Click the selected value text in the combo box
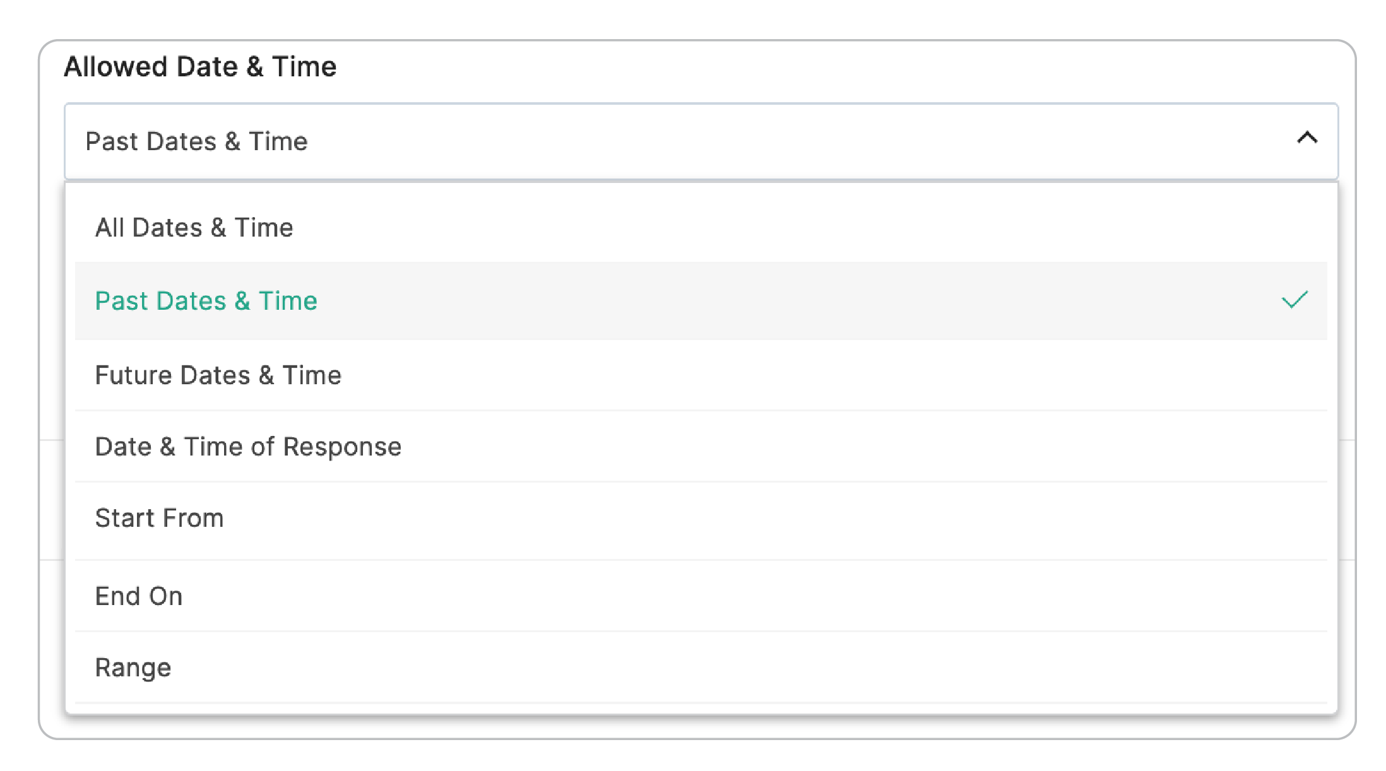 point(196,141)
